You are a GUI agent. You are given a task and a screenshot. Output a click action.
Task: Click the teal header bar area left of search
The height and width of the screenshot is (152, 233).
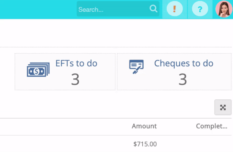(38, 9)
